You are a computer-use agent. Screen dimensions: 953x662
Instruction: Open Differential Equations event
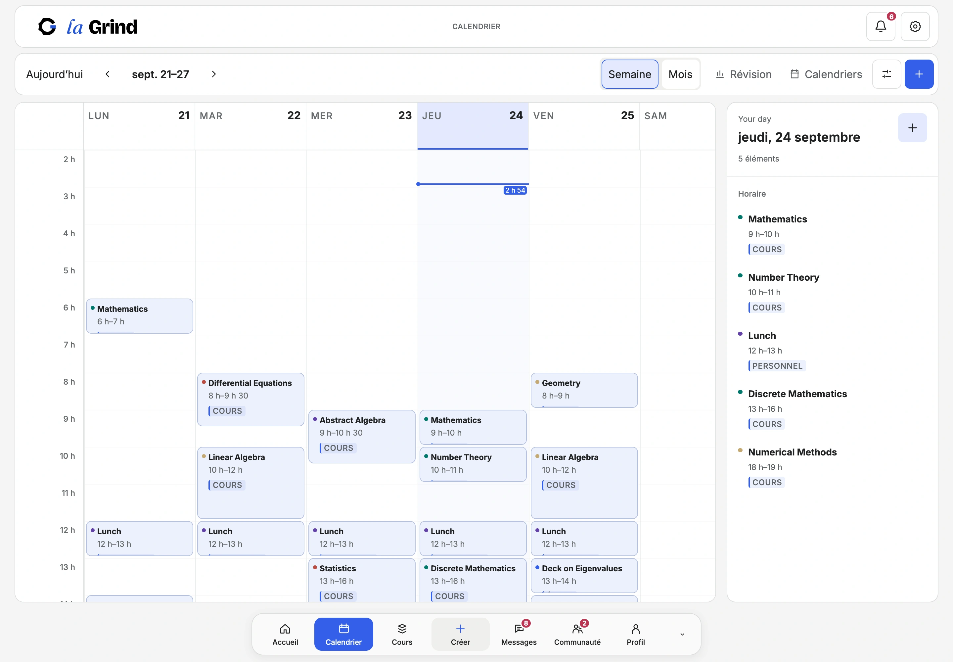250,399
